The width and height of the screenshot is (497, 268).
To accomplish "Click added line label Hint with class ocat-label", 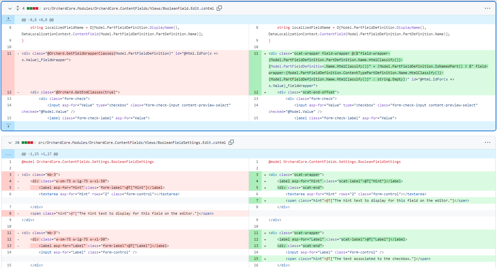I will click(379, 181).
